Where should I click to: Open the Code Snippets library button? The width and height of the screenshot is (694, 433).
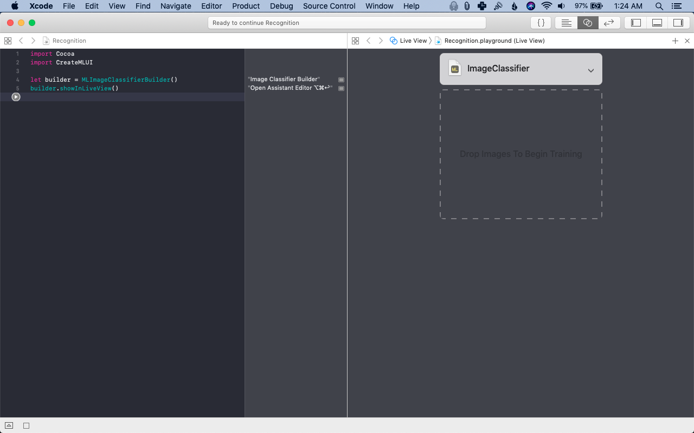pos(541,23)
